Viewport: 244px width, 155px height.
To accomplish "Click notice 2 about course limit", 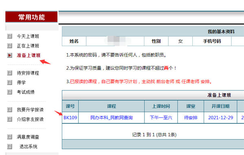I will (x=121, y=68).
